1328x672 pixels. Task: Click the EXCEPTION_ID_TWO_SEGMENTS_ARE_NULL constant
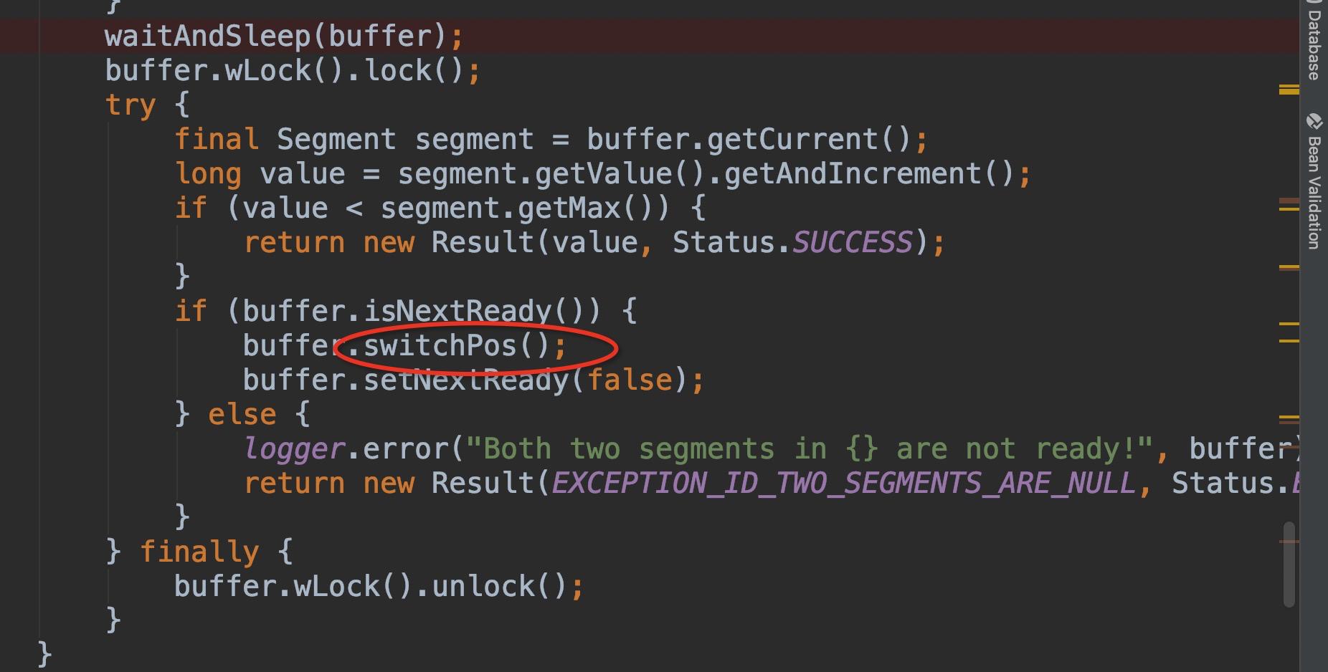tap(843, 484)
